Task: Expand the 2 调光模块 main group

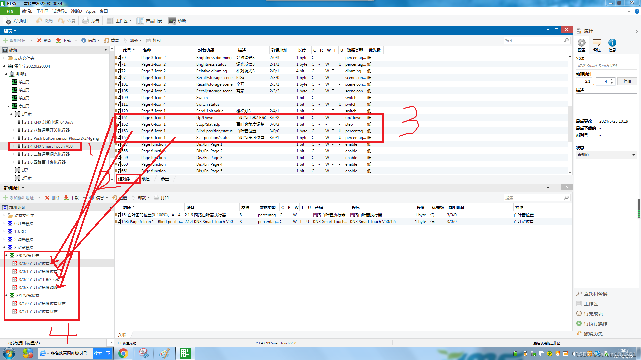Action: [4, 240]
